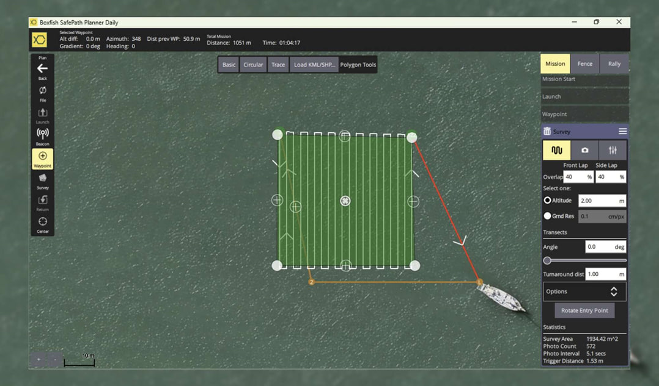Open the survey camera settings tab
The width and height of the screenshot is (659, 386).
pos(585,150)
